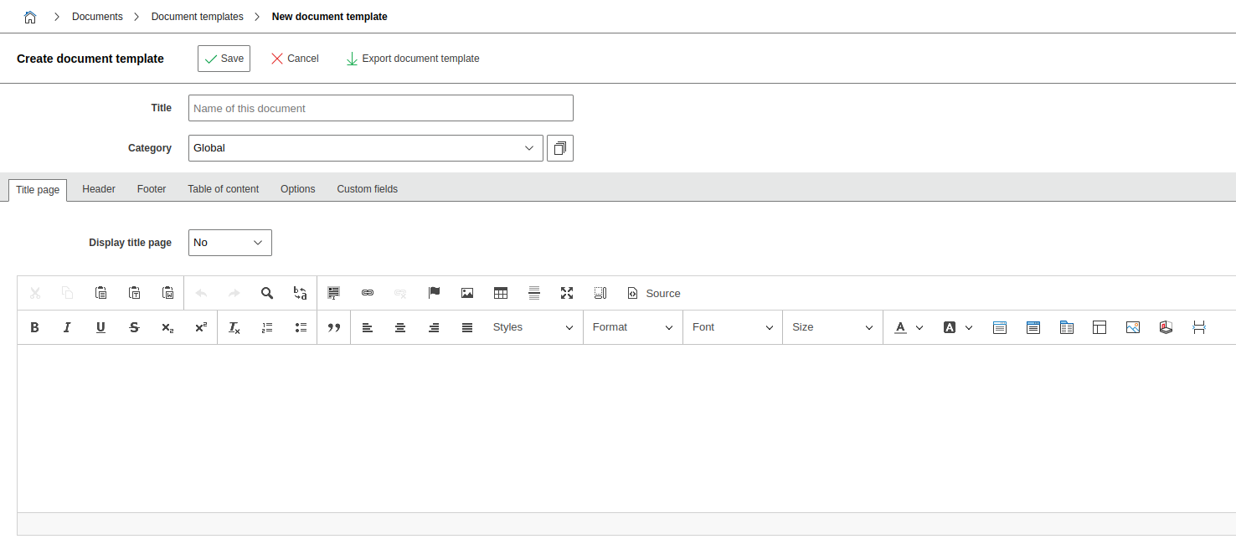Insert an anchor with flag icon
The height and width of the screenshot is (539, 1236).
pyautogui.click(x=434, y=293)
